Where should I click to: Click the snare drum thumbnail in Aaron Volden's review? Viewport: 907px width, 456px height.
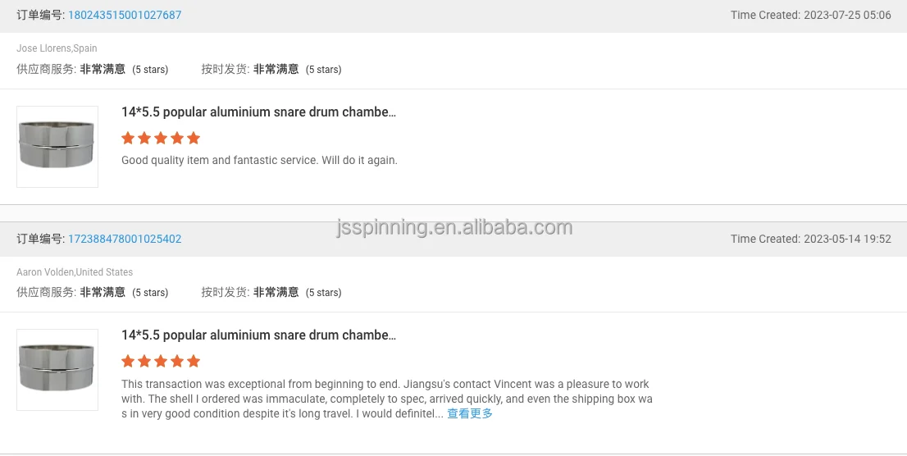[x=57, y=369]
